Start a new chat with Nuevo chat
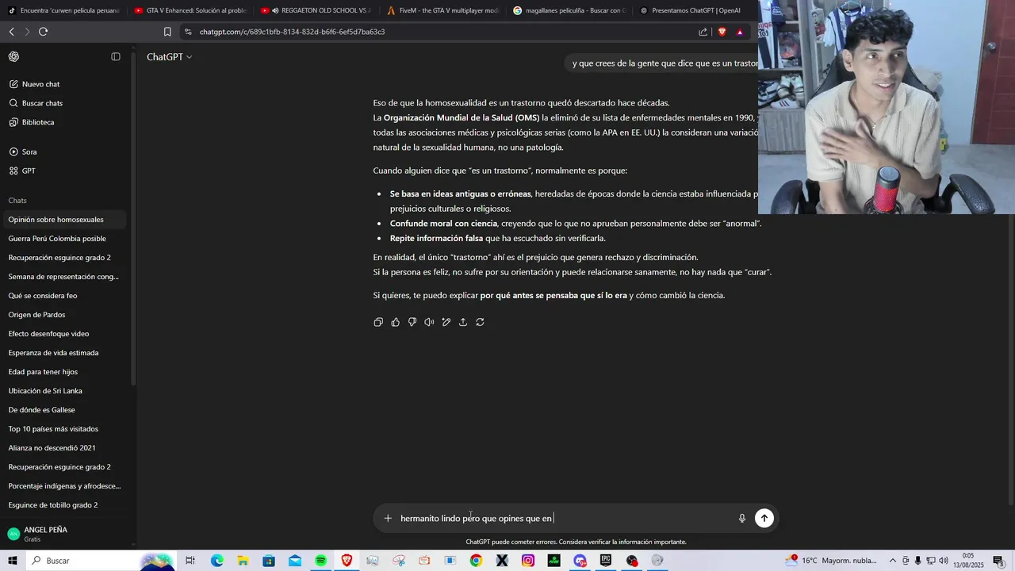This screenshot has width=1015, height=571. [64, 84]
